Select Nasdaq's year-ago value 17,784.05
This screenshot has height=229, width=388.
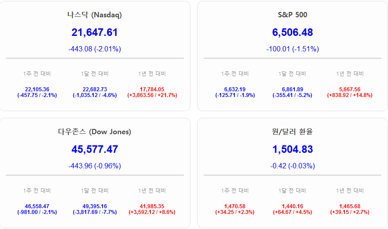152,89
